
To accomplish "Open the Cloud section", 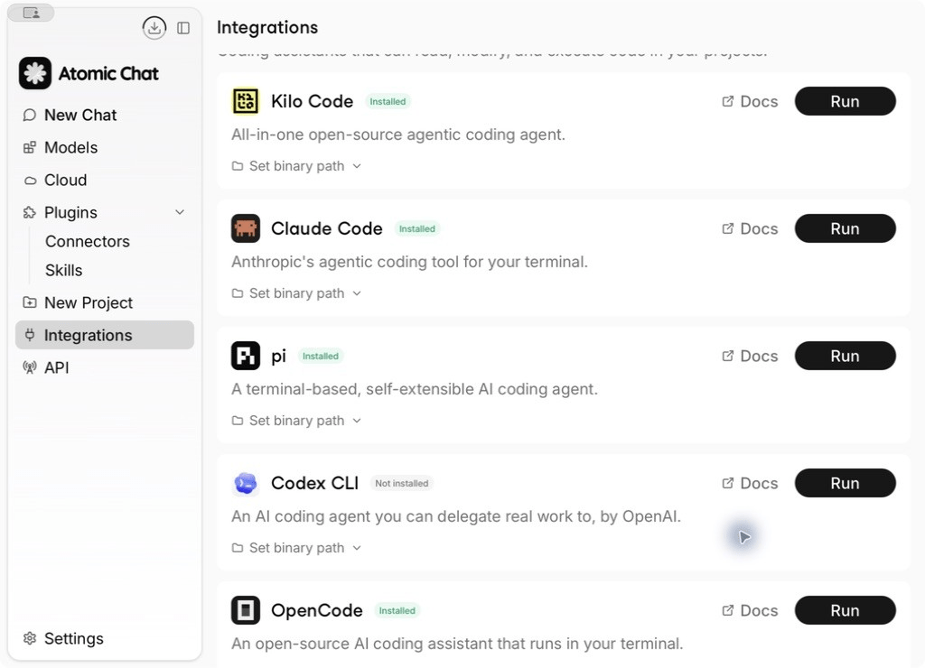I will click(105, 180).
